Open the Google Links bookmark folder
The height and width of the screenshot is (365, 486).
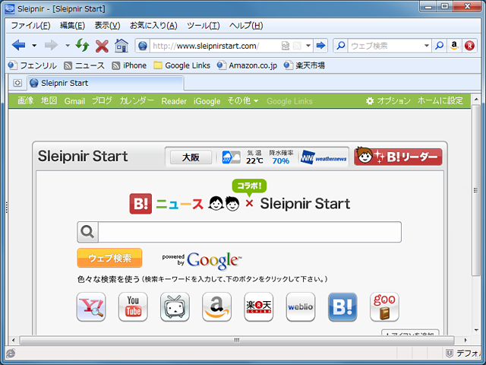pyautogui.click(x=182, y=65)
